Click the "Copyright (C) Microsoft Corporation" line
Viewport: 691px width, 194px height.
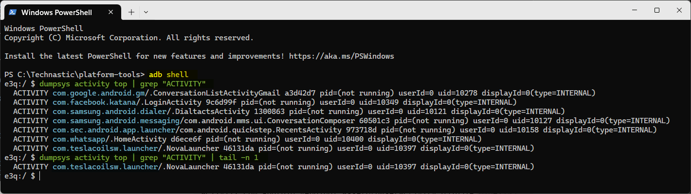coord(129,37)
